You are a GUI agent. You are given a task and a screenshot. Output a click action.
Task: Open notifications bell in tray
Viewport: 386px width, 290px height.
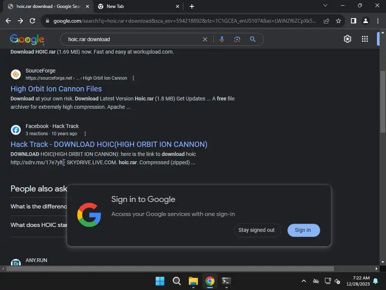[376, 281]
